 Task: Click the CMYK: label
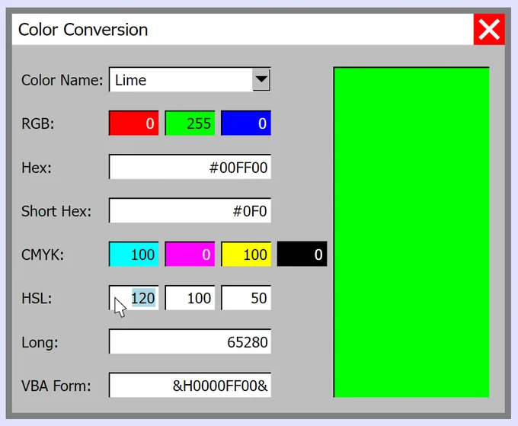click(43, 255)
